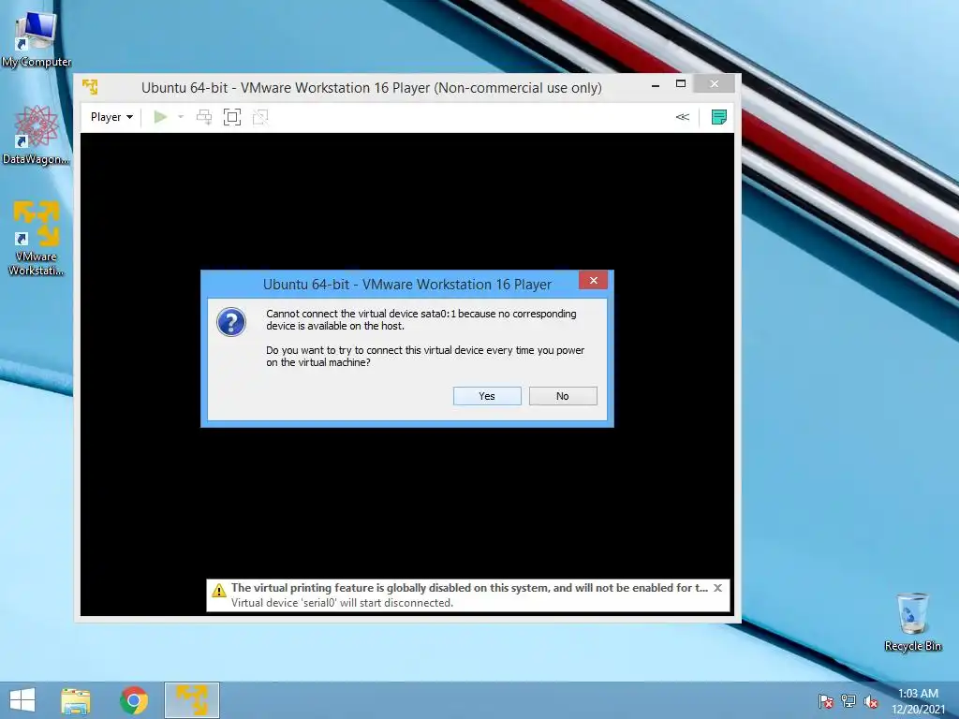Open File Explorer from the taskbar
Screen dimensions: 959x719
click(x=75, y=700)
